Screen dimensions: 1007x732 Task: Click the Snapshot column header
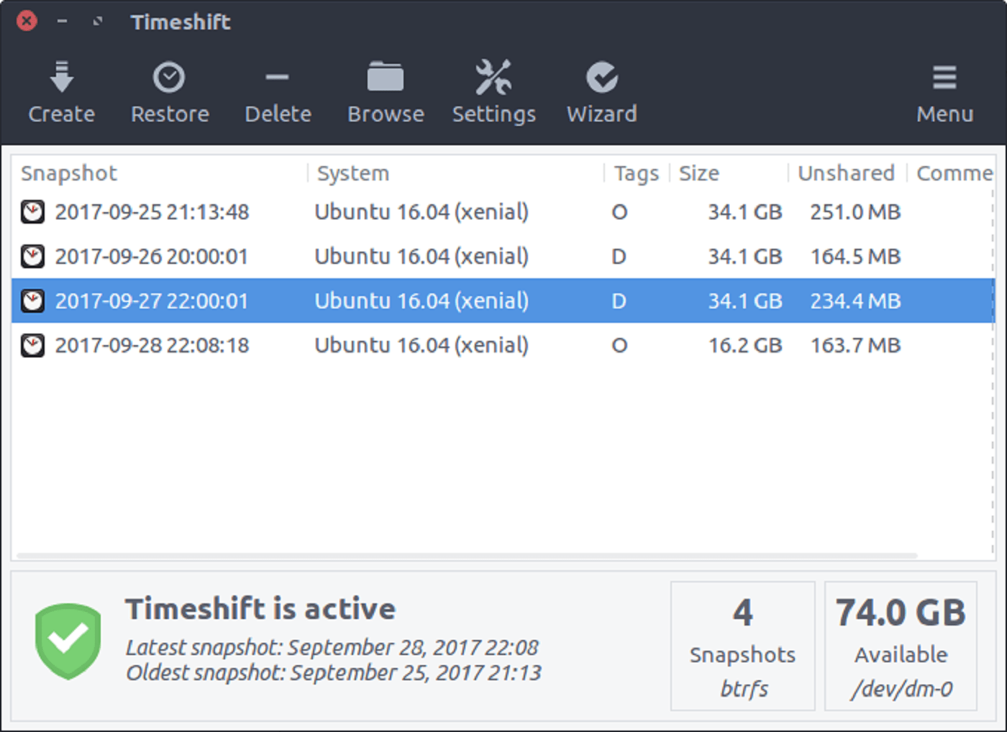[68, 173]
